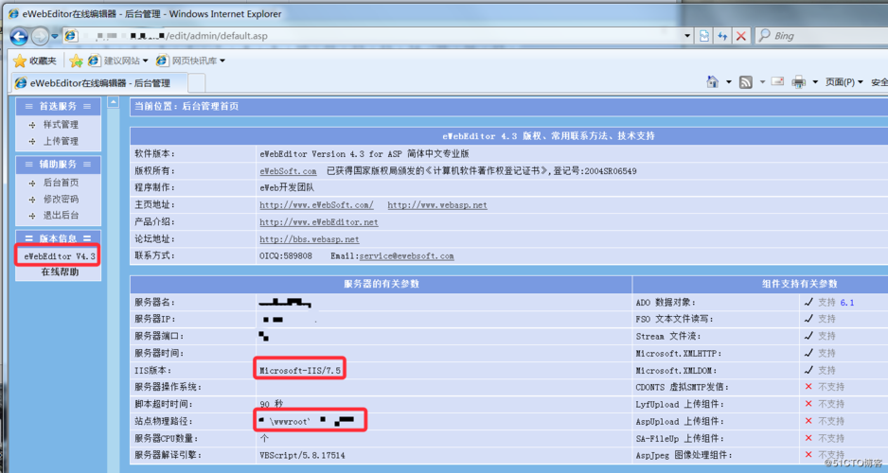Image resolution: width=888 pixels, height=473 pixels.
Task: Click 退出后台 to log out
Action: [x=61, y=215]
